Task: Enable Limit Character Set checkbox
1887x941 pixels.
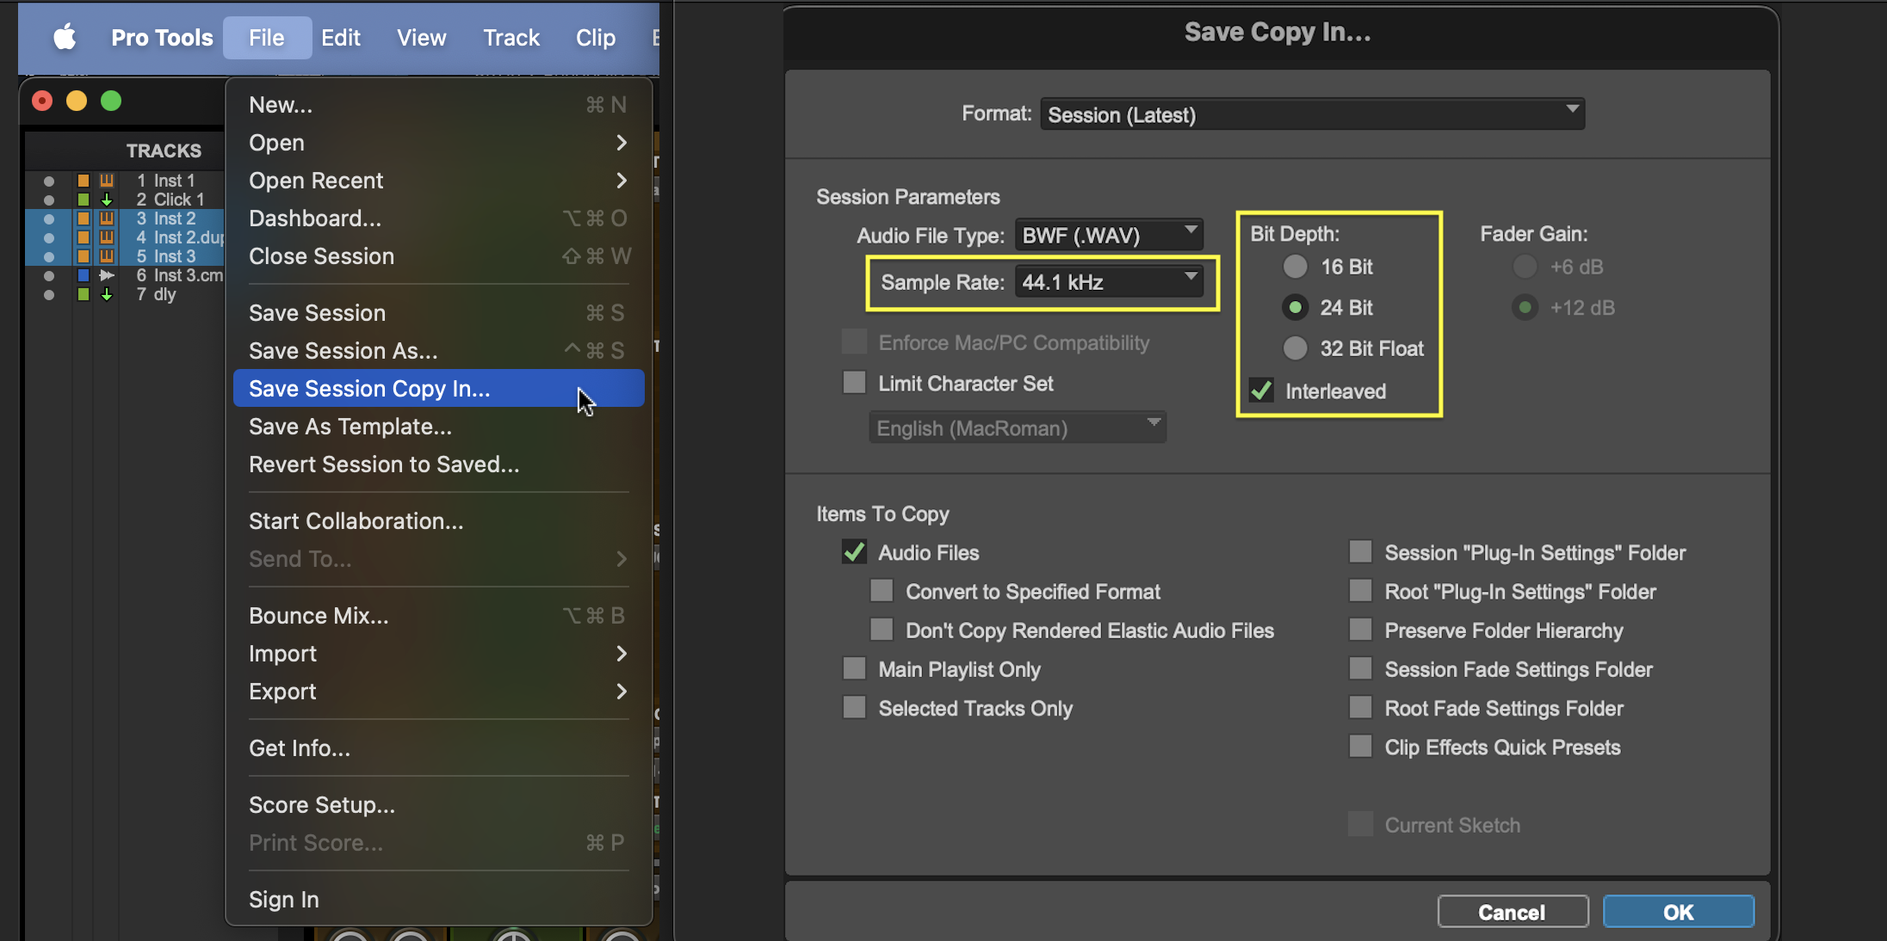Action: [x=854, y=383]
